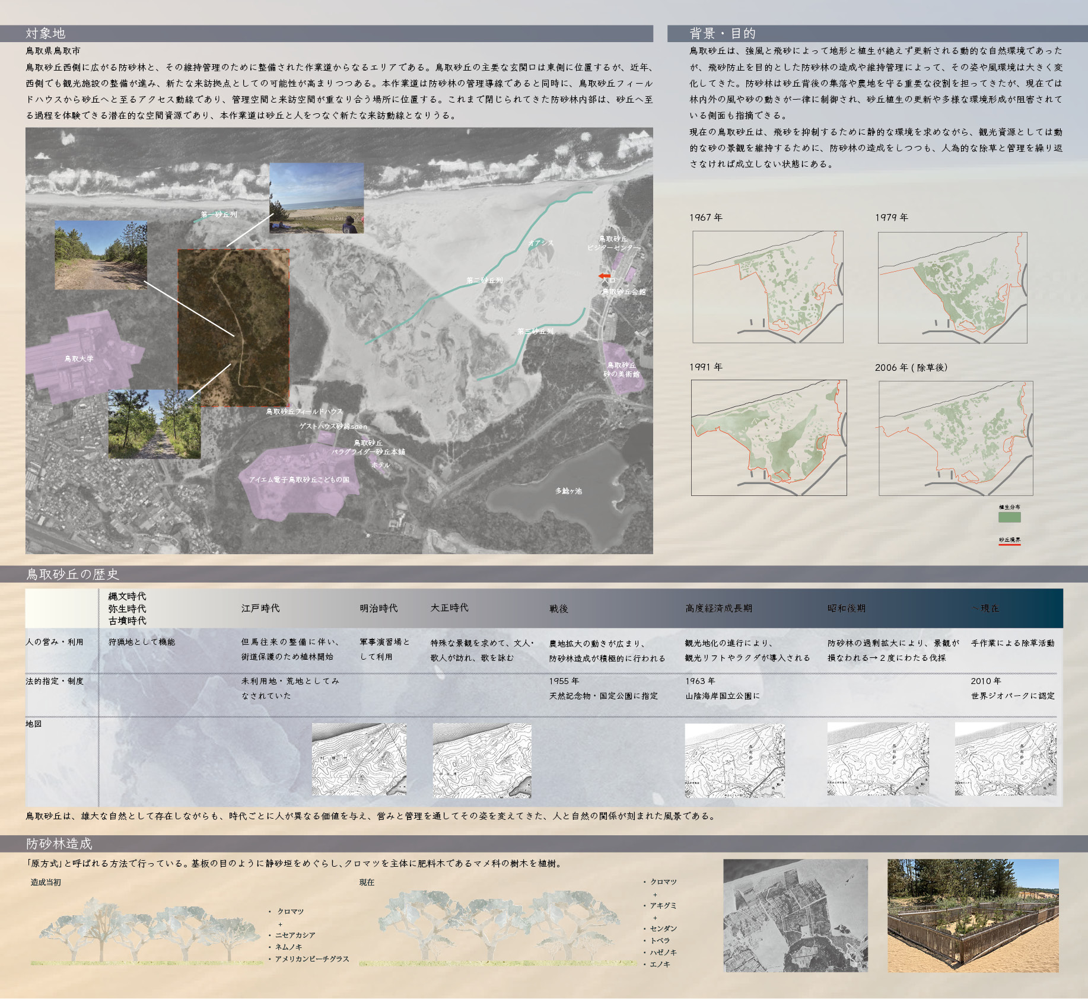Screen dimensions: 1088x999
Task: Click the 多鯰ヶ池 pond label
Action: coord(568,491)
